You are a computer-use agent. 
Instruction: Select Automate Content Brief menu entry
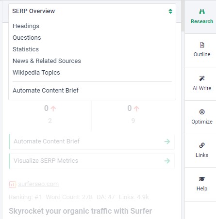click(46, 91)
